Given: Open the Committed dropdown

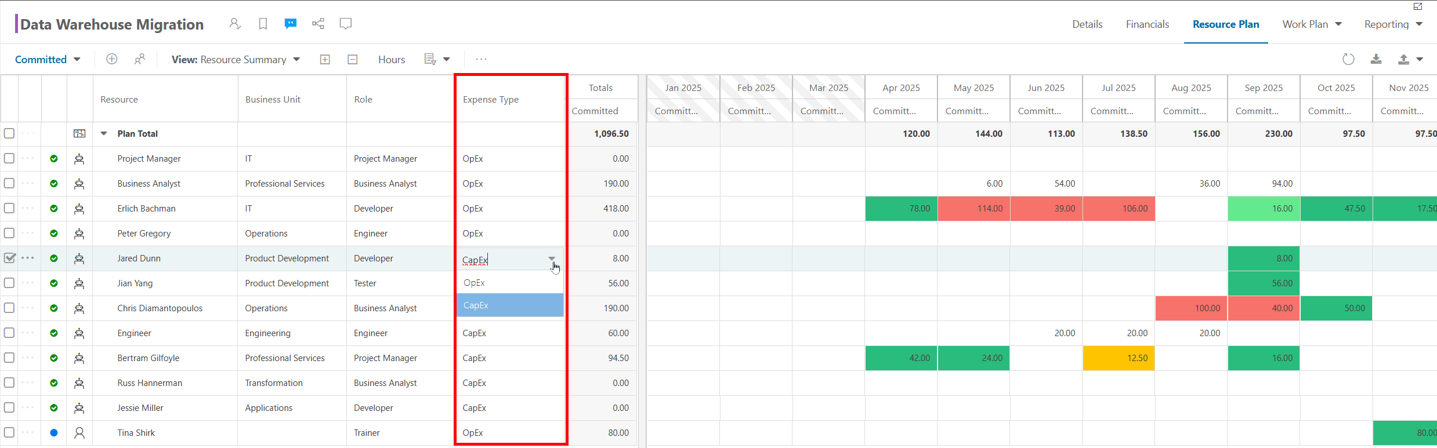Looking at the screenshot, I should 48,59.
